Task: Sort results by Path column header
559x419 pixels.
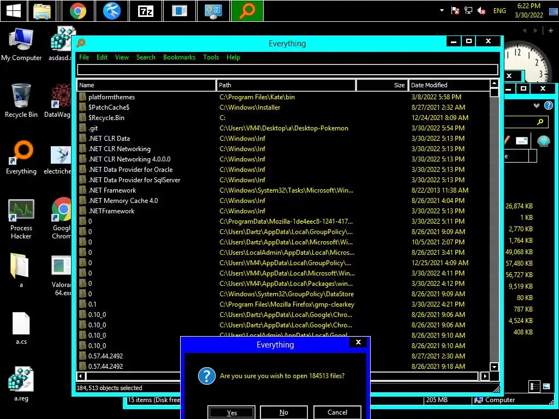Action: 286,85
